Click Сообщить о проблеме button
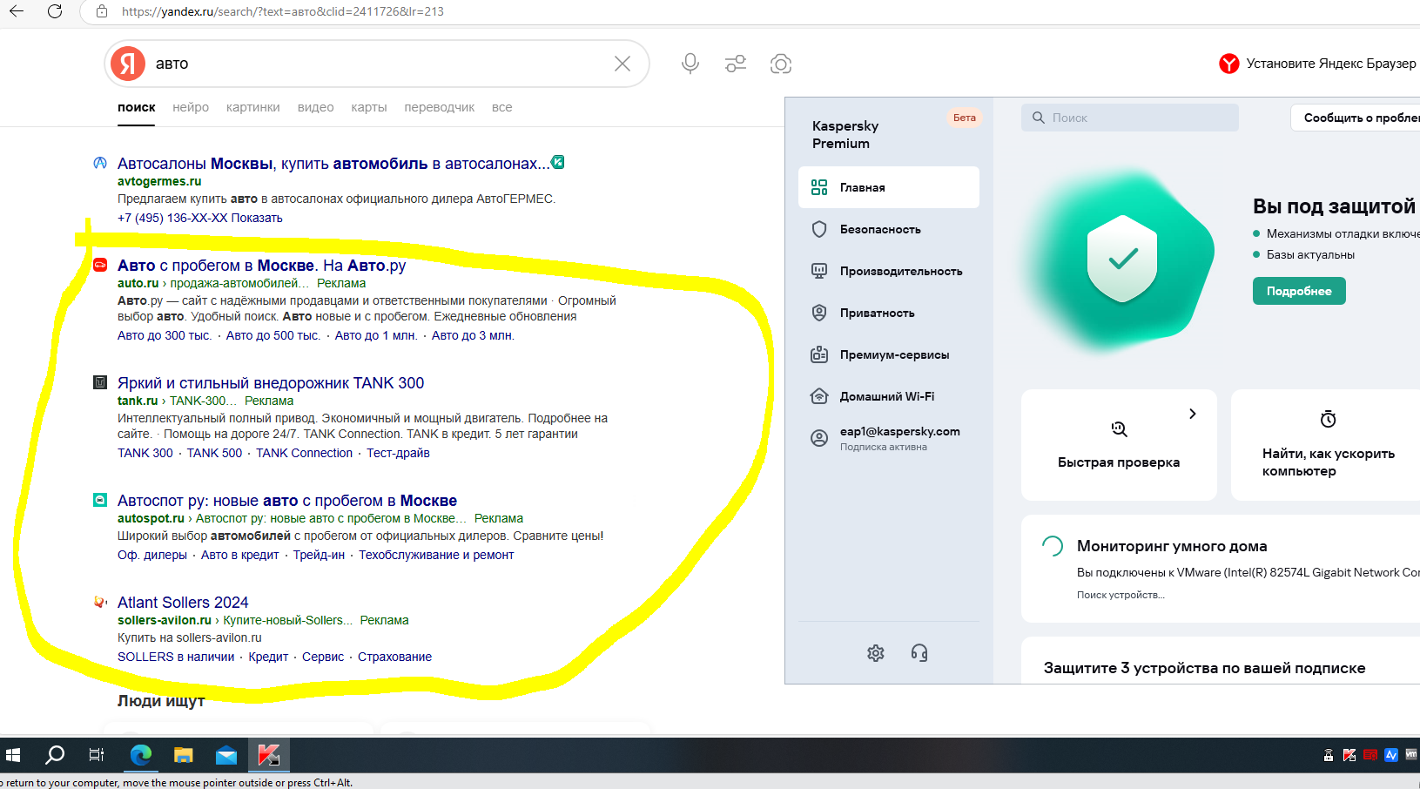The image size is (1420, 789). click(x=1356, y=118)
